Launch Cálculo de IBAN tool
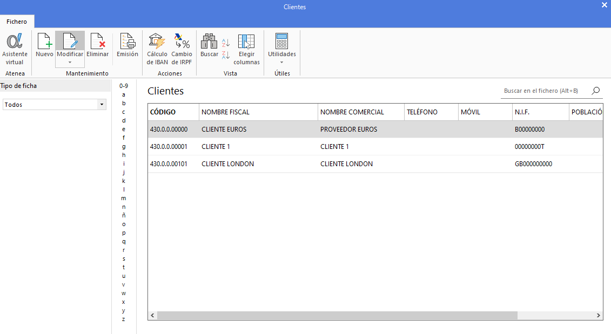611x334 pixels. (157, 50)
